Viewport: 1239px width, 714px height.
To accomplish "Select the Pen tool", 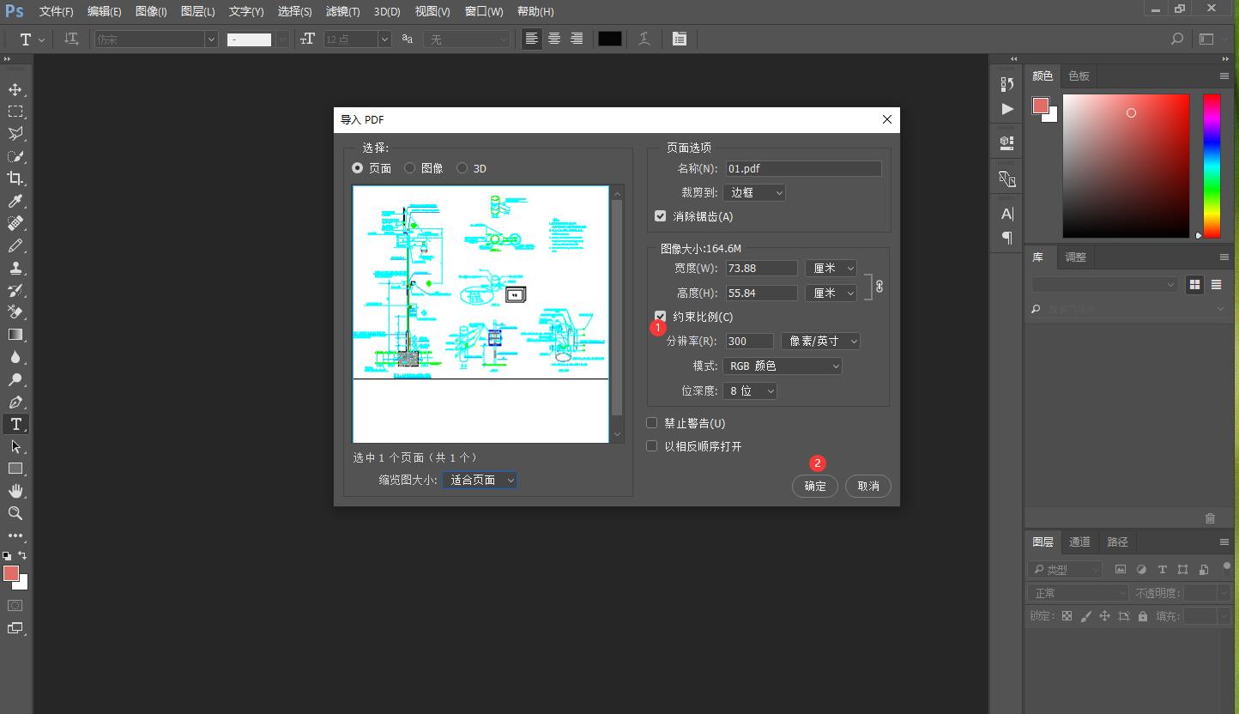I will click(x=15, y=402).
